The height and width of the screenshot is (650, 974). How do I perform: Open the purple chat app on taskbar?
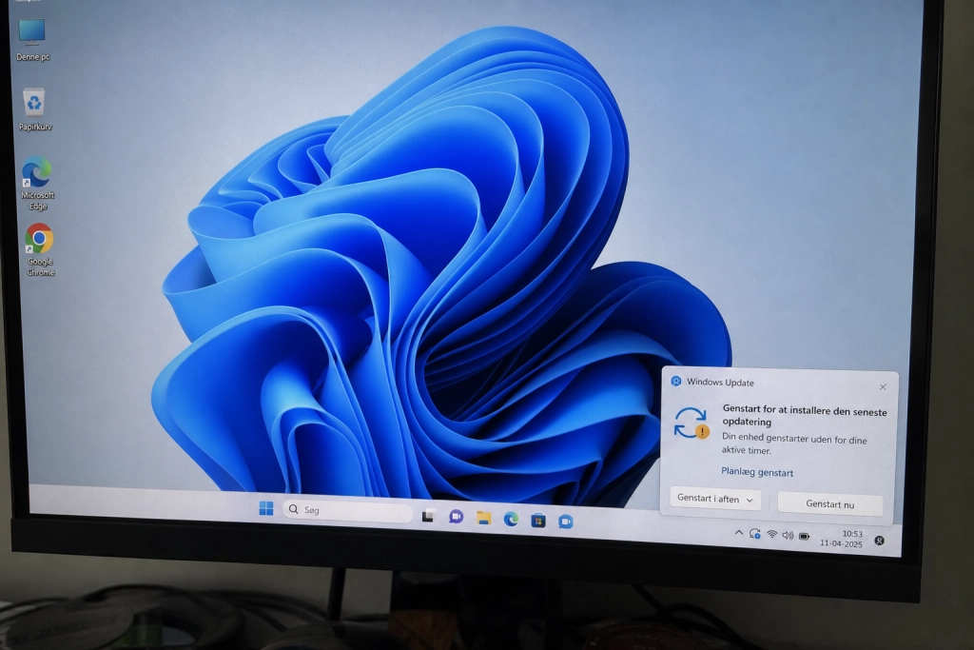click(456, 517)
